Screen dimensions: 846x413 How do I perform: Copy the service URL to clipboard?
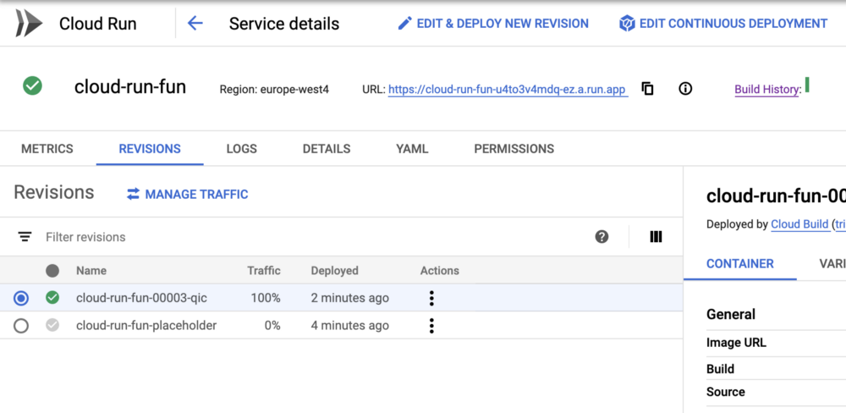click(648, 89)
